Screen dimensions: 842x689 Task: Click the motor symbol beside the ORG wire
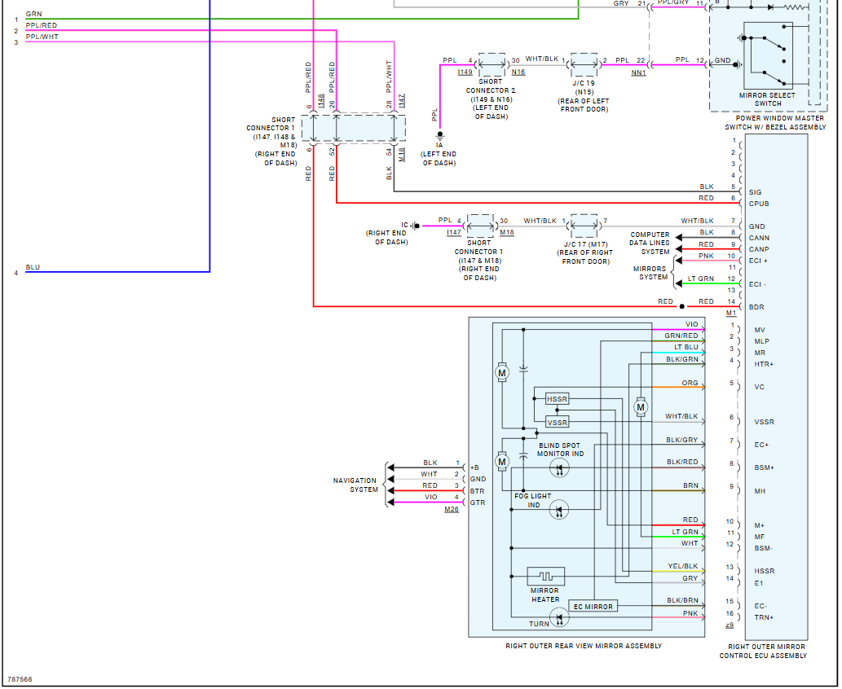coord(641,407)
